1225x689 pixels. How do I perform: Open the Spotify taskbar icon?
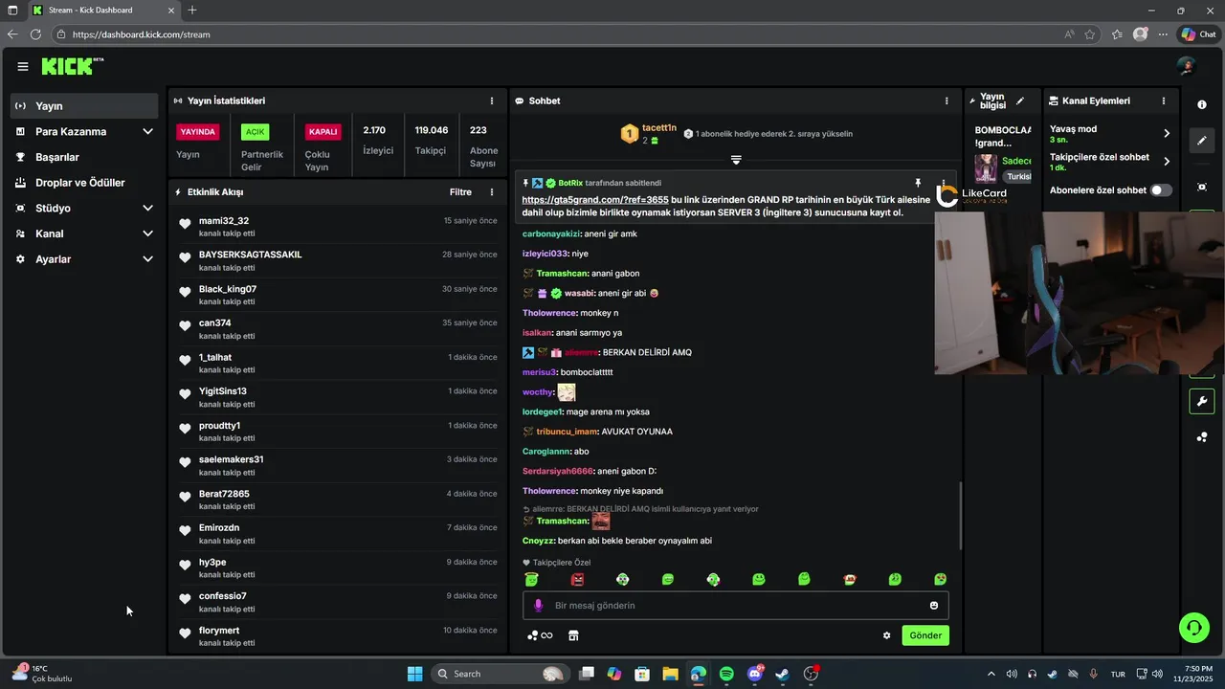point(726,674)
